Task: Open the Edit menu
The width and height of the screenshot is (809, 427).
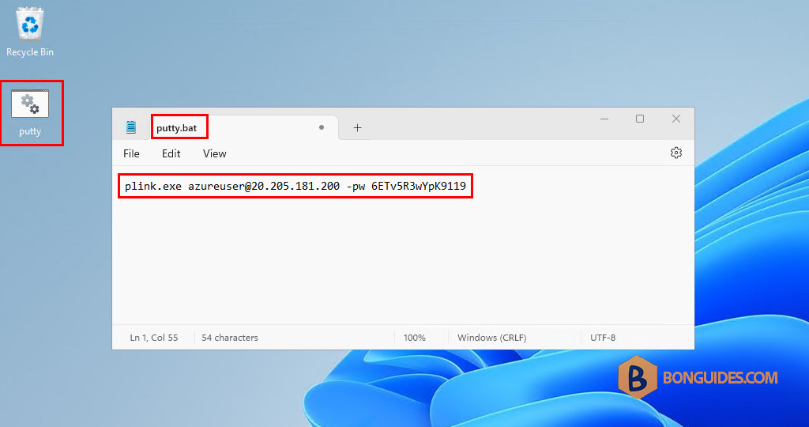Action: 171,153
